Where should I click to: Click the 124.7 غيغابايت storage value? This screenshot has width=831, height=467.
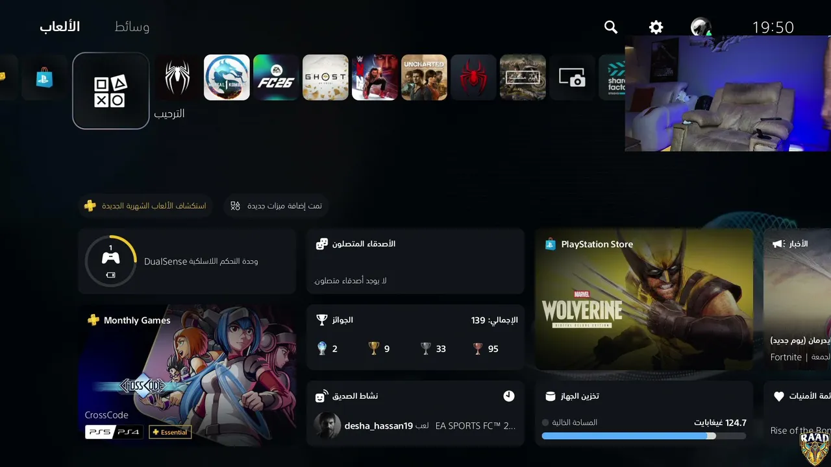(721, 423)
